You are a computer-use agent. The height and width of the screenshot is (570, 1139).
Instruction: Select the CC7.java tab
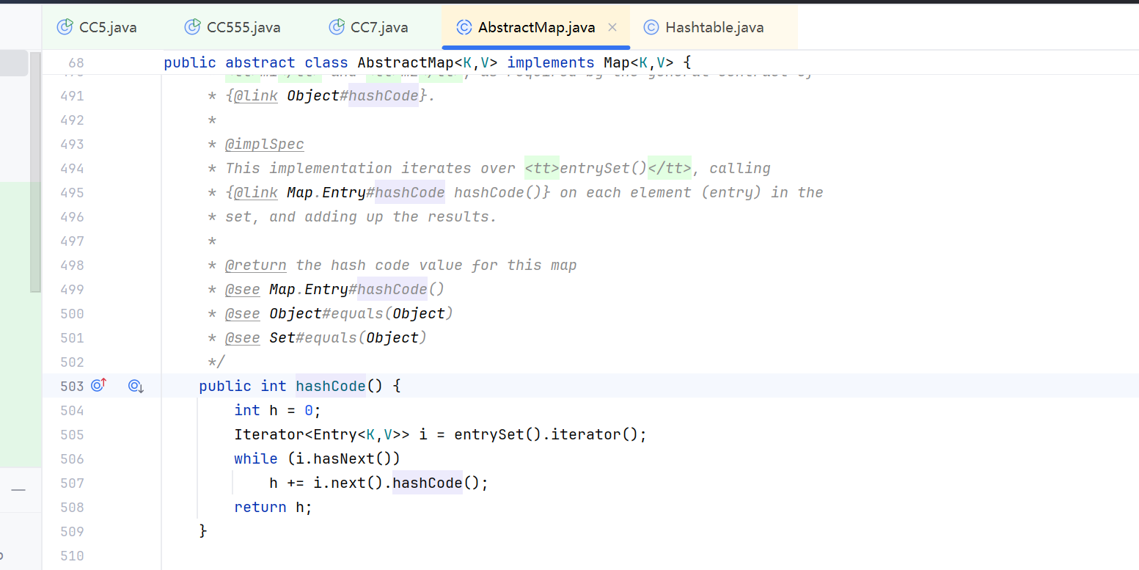pos(379,28)
